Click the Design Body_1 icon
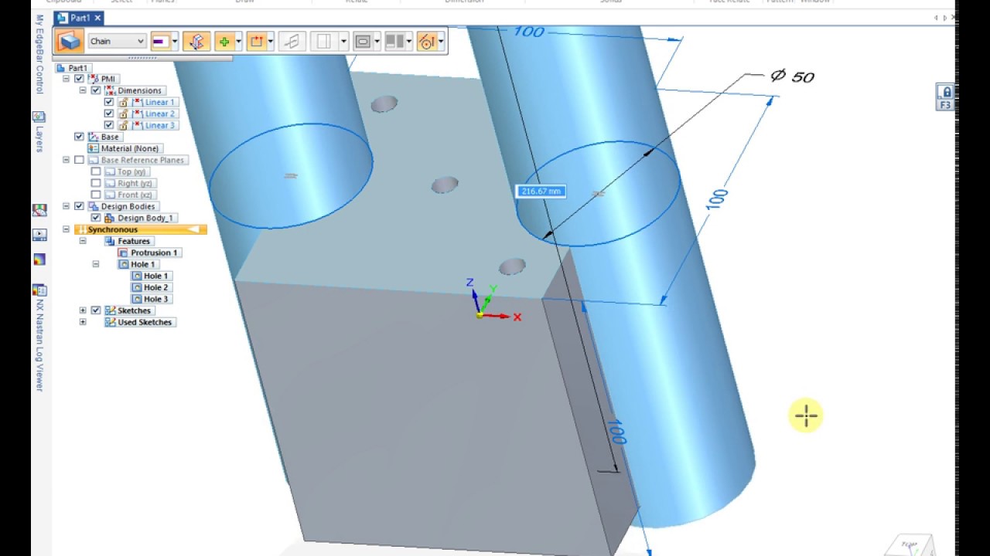Screen dimensions: 990x556 click(x=110, y=218)
